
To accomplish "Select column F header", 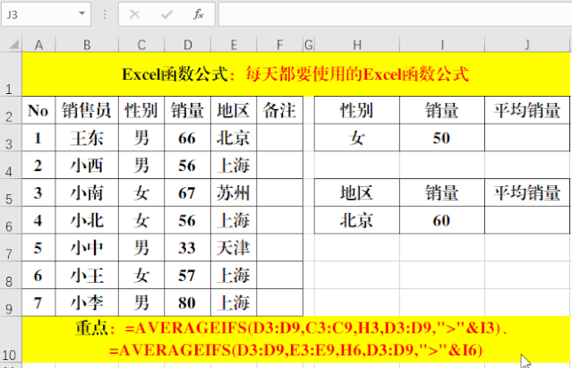I will click(280, 45).
